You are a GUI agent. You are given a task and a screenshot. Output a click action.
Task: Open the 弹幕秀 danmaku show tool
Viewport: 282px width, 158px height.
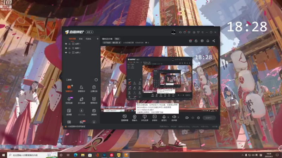(x=94, y=112)
